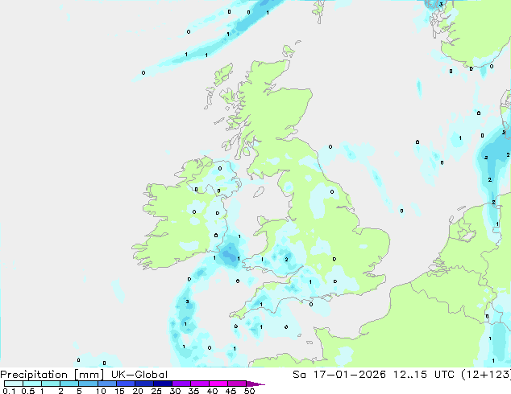This screenshot has width=511, height=394.
Task: Pick the 15–20 mm legend color swatch
Action: click(126, 384)
